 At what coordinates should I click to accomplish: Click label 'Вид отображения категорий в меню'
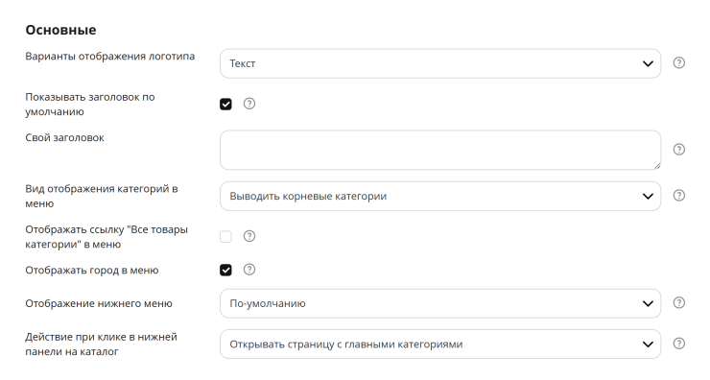(x=102, y=196)
